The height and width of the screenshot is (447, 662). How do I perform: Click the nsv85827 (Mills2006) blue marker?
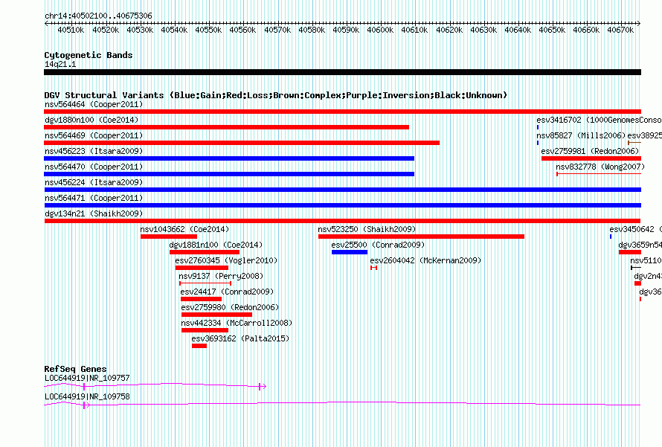pos(538,143)
